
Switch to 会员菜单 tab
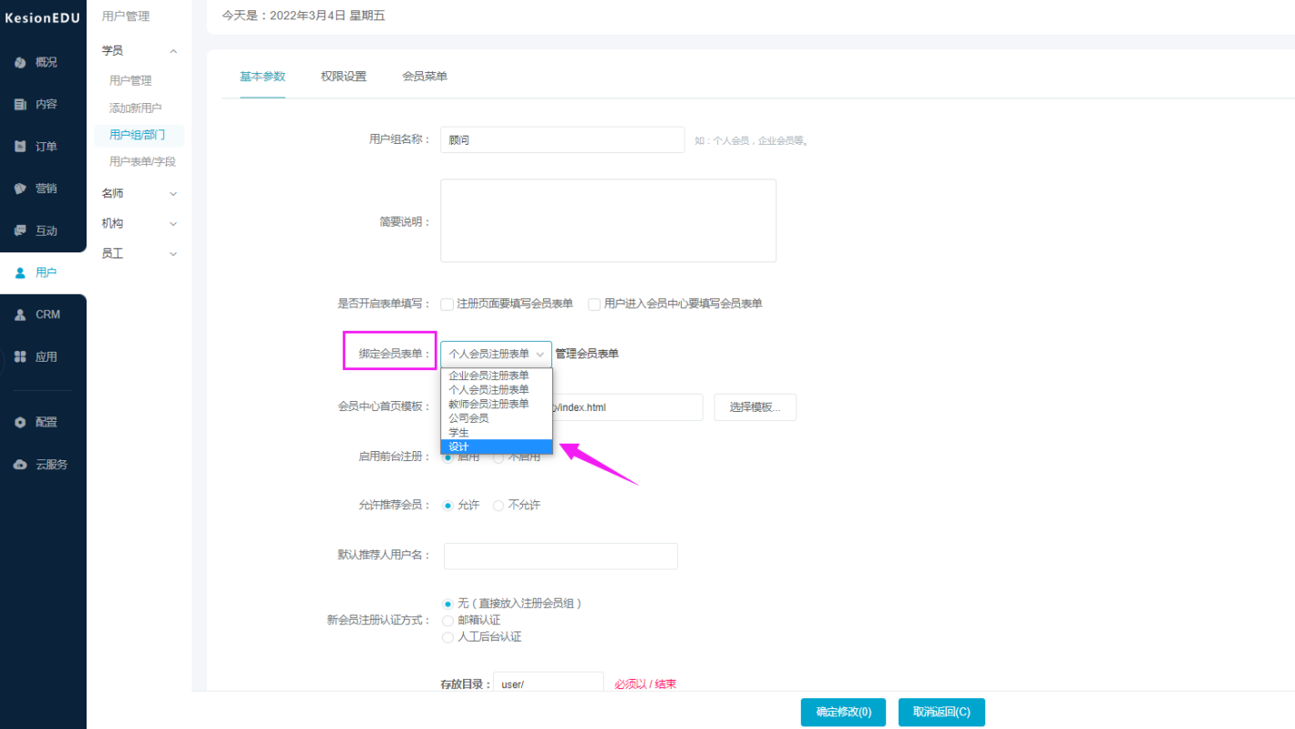pos(425,77)
